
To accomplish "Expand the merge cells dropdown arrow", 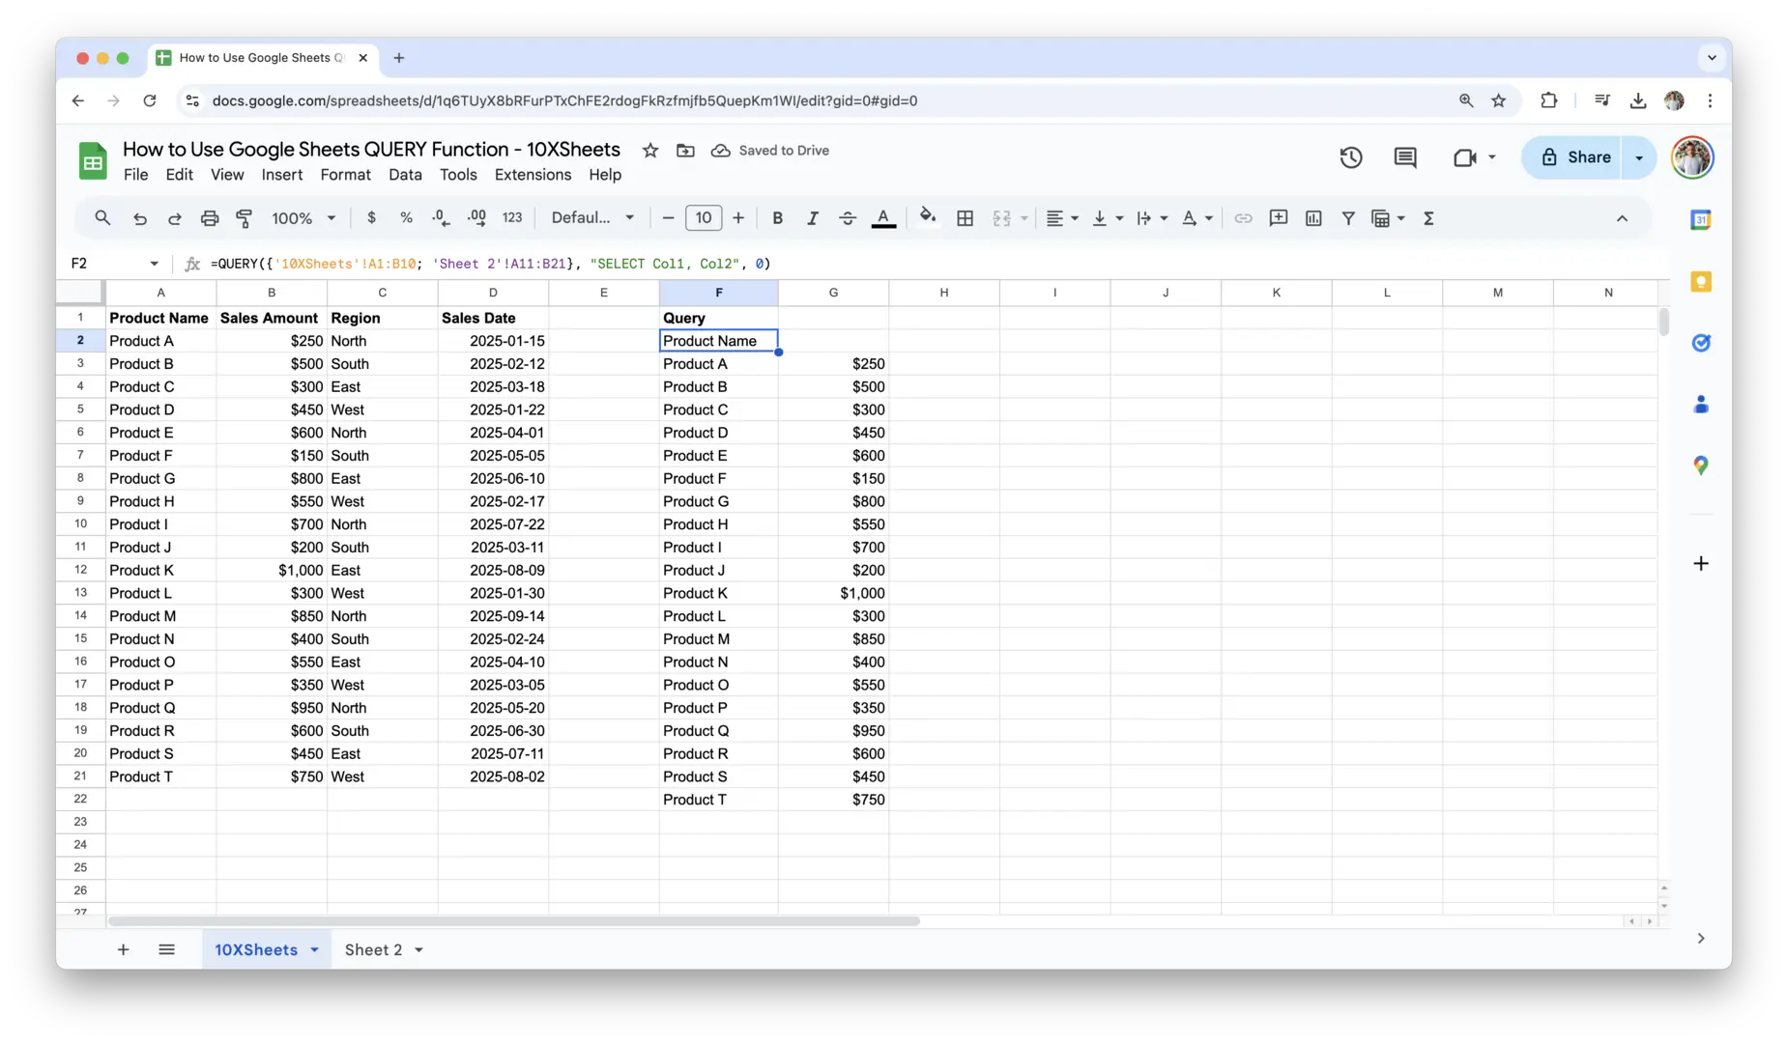I will [x=1024, y=218].
